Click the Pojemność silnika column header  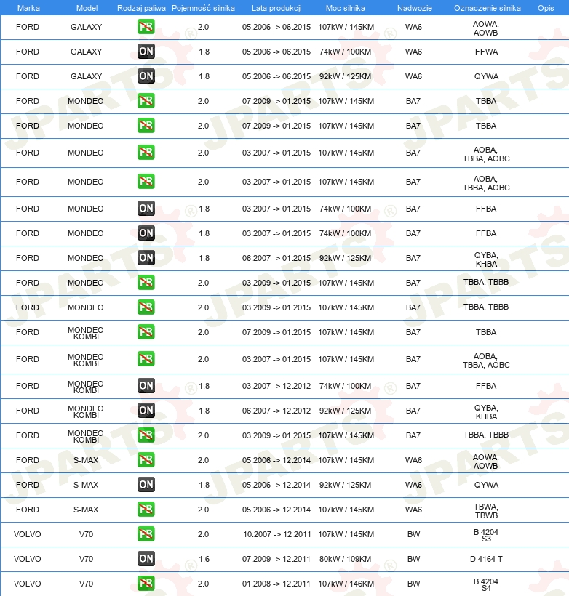click(203, 8)
